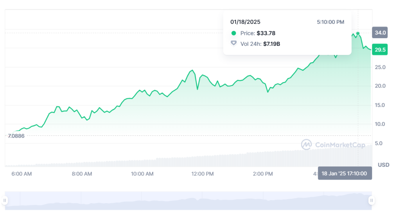Click the 5.0 price axis label
The image size is (395, 212).
(x=379, y=143)
